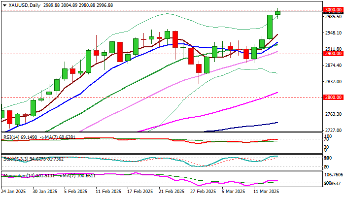Click the large red candle above 27 Feb
Image resolution: width=345 pixels, height=197 pixels.
click(x=191, y=56)
